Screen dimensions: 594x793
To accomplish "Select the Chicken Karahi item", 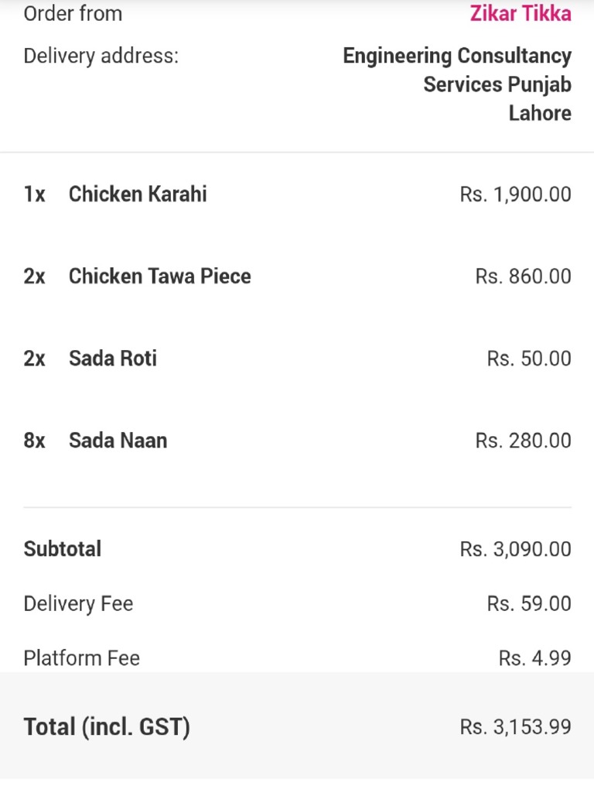I will coord(138,194).
